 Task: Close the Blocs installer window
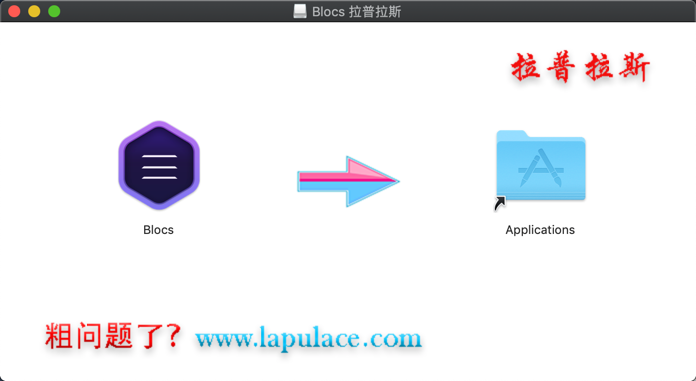[14, 11]
